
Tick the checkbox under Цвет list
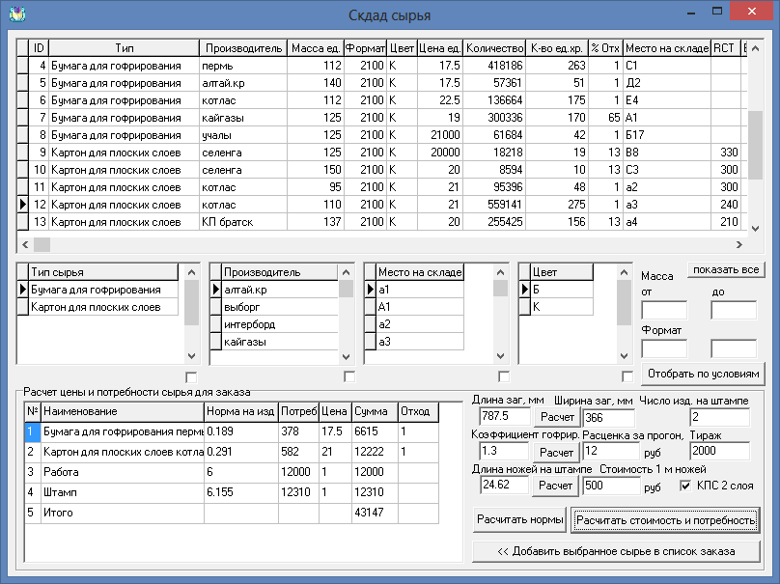(x=627, y=376)
